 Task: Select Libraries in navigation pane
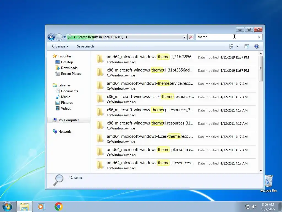click(64, 85)
